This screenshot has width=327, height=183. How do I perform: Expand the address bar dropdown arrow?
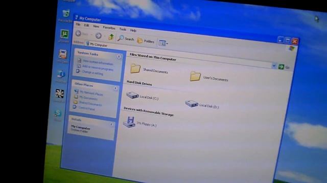tap(274, 66)
